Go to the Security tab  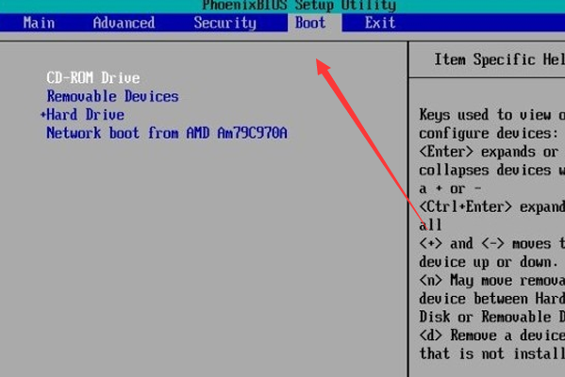(225, 23)
